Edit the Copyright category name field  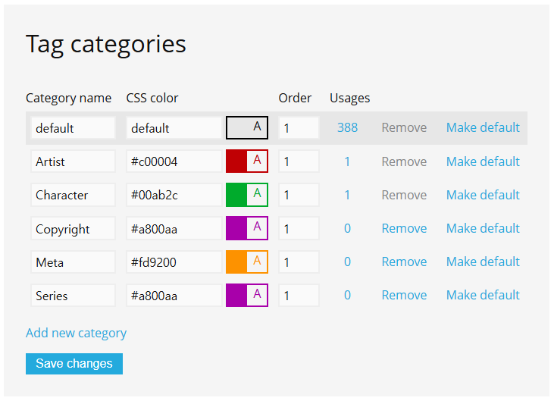[73, 229]
